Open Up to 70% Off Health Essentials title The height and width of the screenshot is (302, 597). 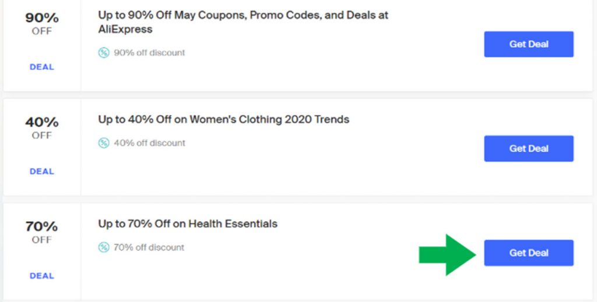[188, 224]
